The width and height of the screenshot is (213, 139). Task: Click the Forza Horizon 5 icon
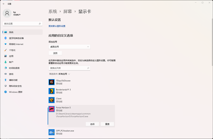(51, 109)
